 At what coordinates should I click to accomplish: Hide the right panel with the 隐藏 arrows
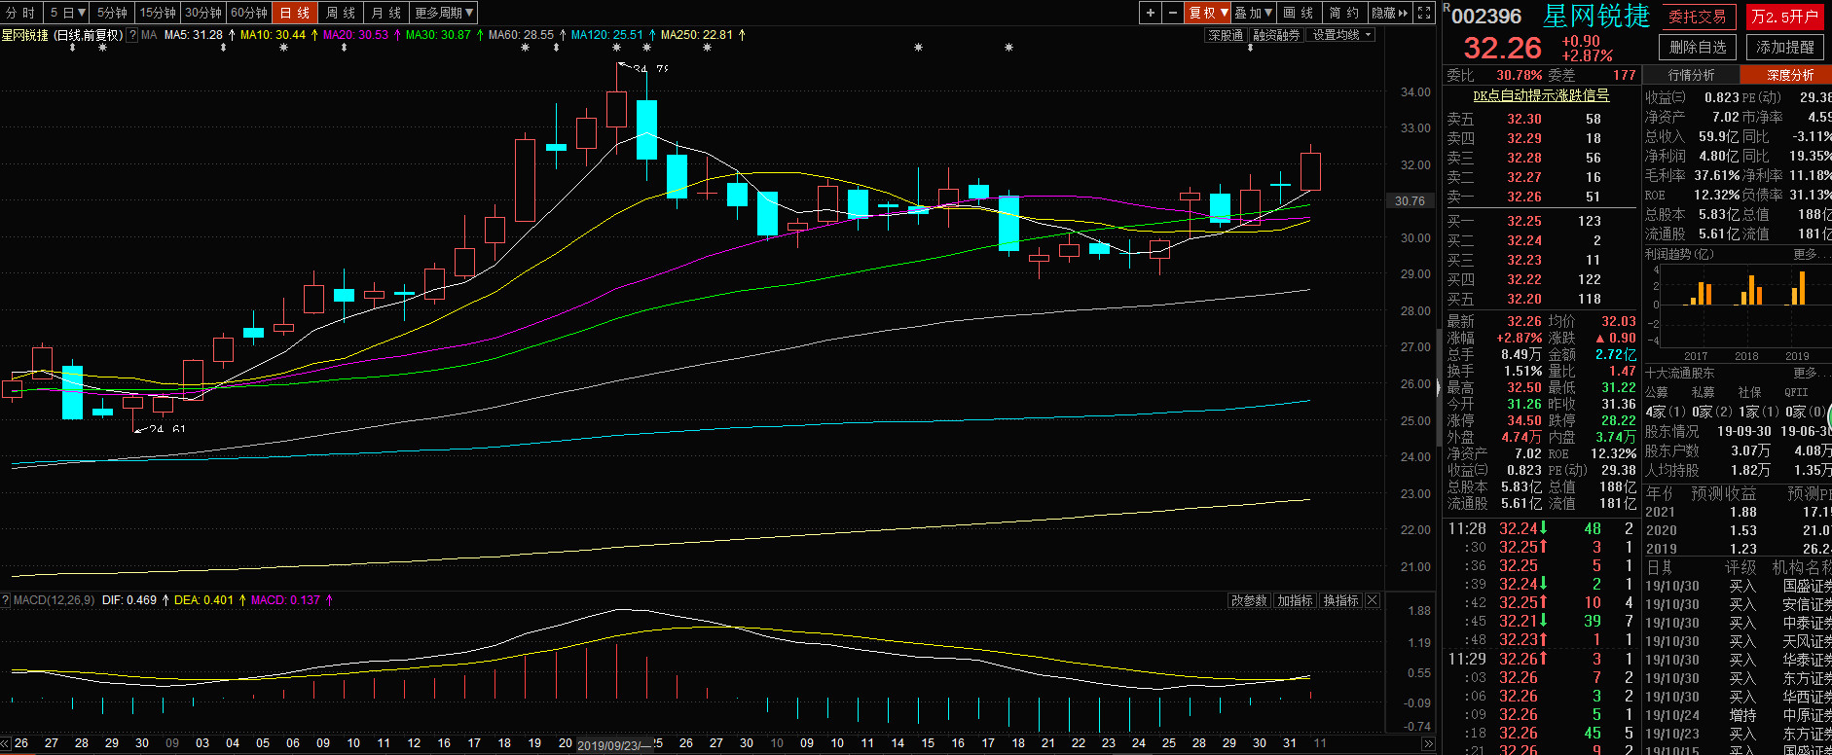coord(1390,13)
